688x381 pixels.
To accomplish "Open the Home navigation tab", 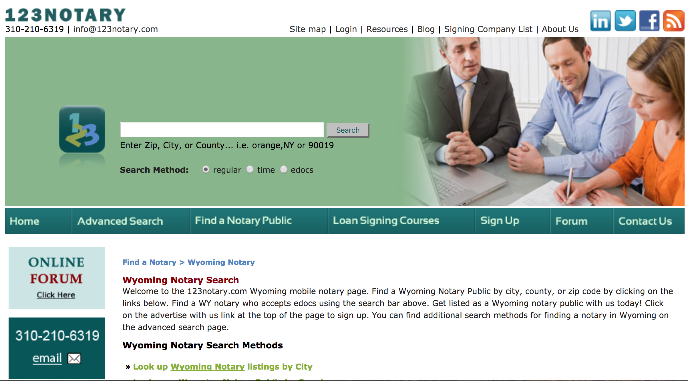I will click(x=38, y=221).
